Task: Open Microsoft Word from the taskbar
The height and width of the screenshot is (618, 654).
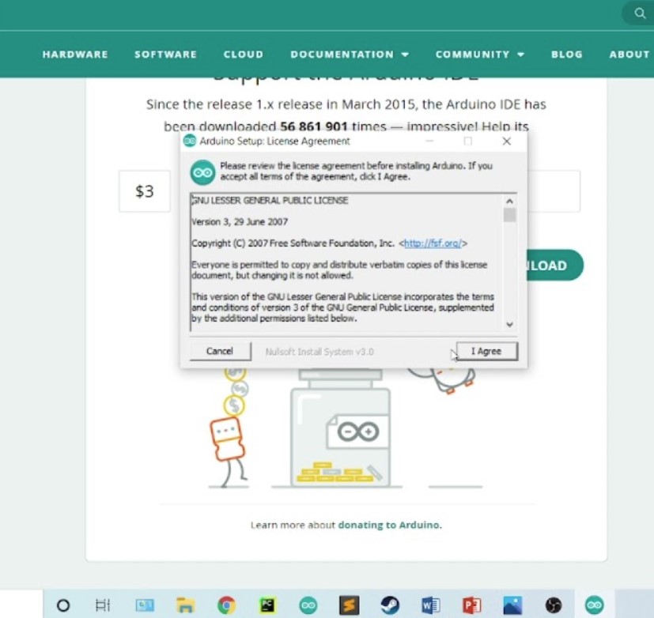Action: [431, 605]
